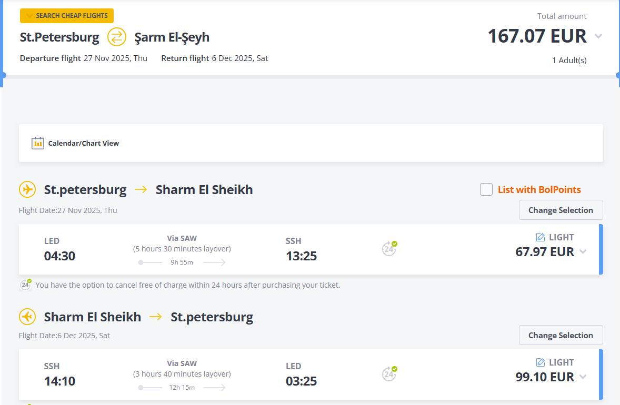Click the List with BolPoints label

(x=539, y=190)
